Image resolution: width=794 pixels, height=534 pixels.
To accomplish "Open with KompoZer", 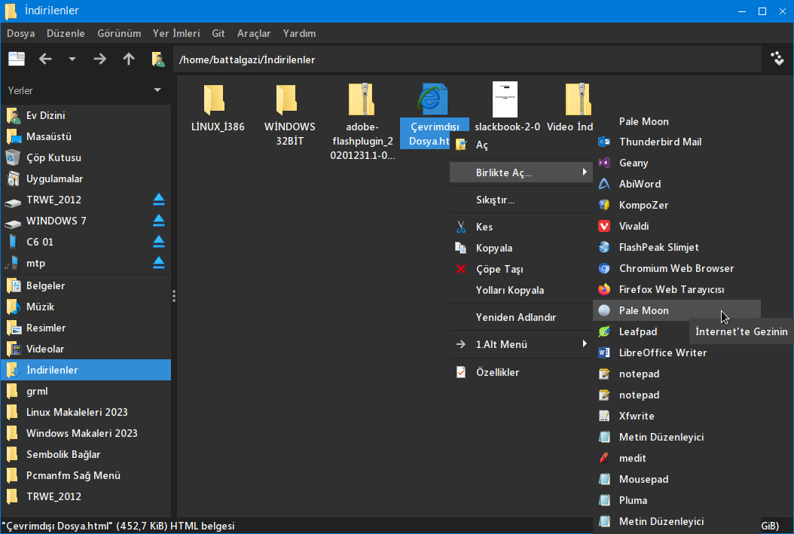I will (676, 205).
